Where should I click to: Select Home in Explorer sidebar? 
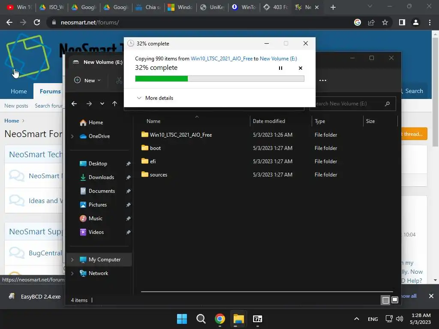(96, 123)
